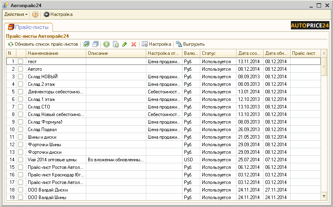Click the Настройка toolbar icon above the table
This screenshot has width=333, height=207.
coord(145,44)
